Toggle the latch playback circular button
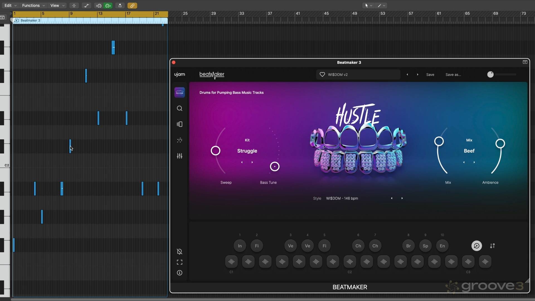This screenshot has height=301, width=535. click(476, 246)
